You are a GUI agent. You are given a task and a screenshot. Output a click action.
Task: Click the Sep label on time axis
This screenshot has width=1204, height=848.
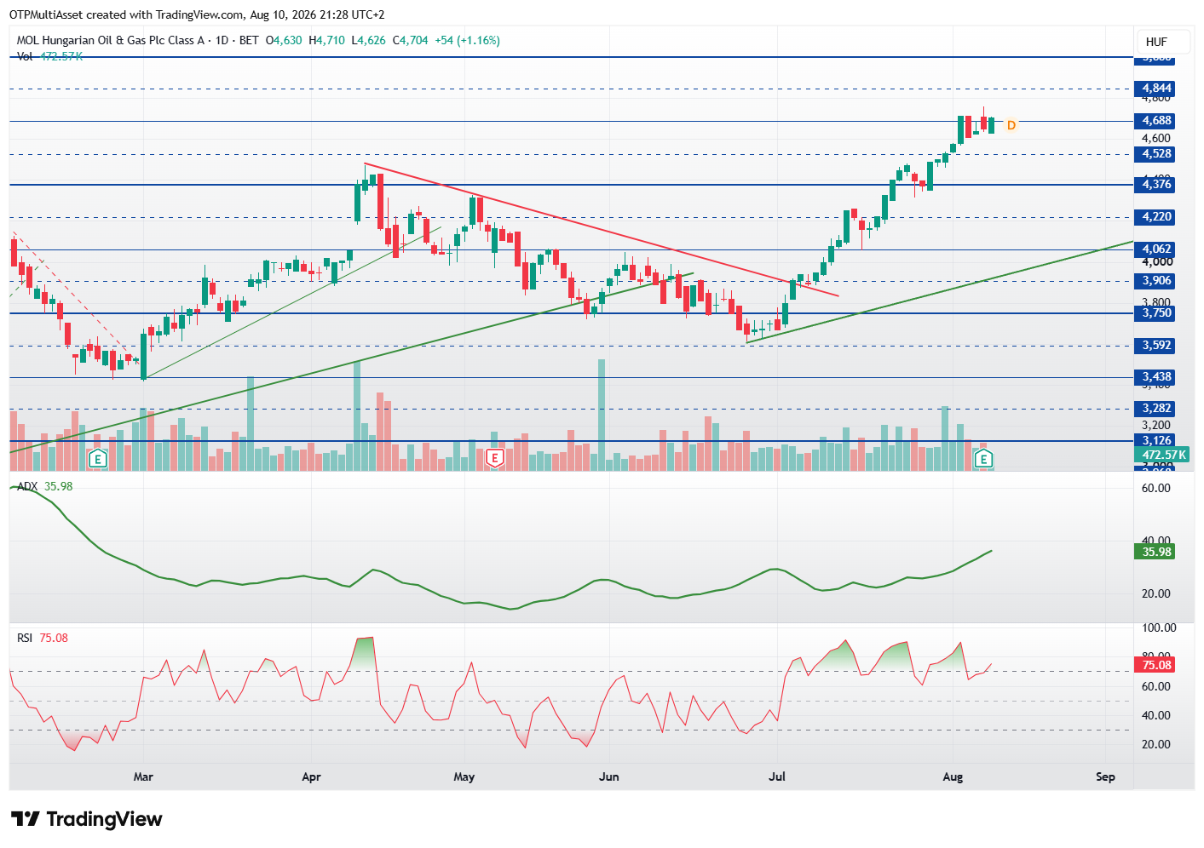pos(1106,776)
